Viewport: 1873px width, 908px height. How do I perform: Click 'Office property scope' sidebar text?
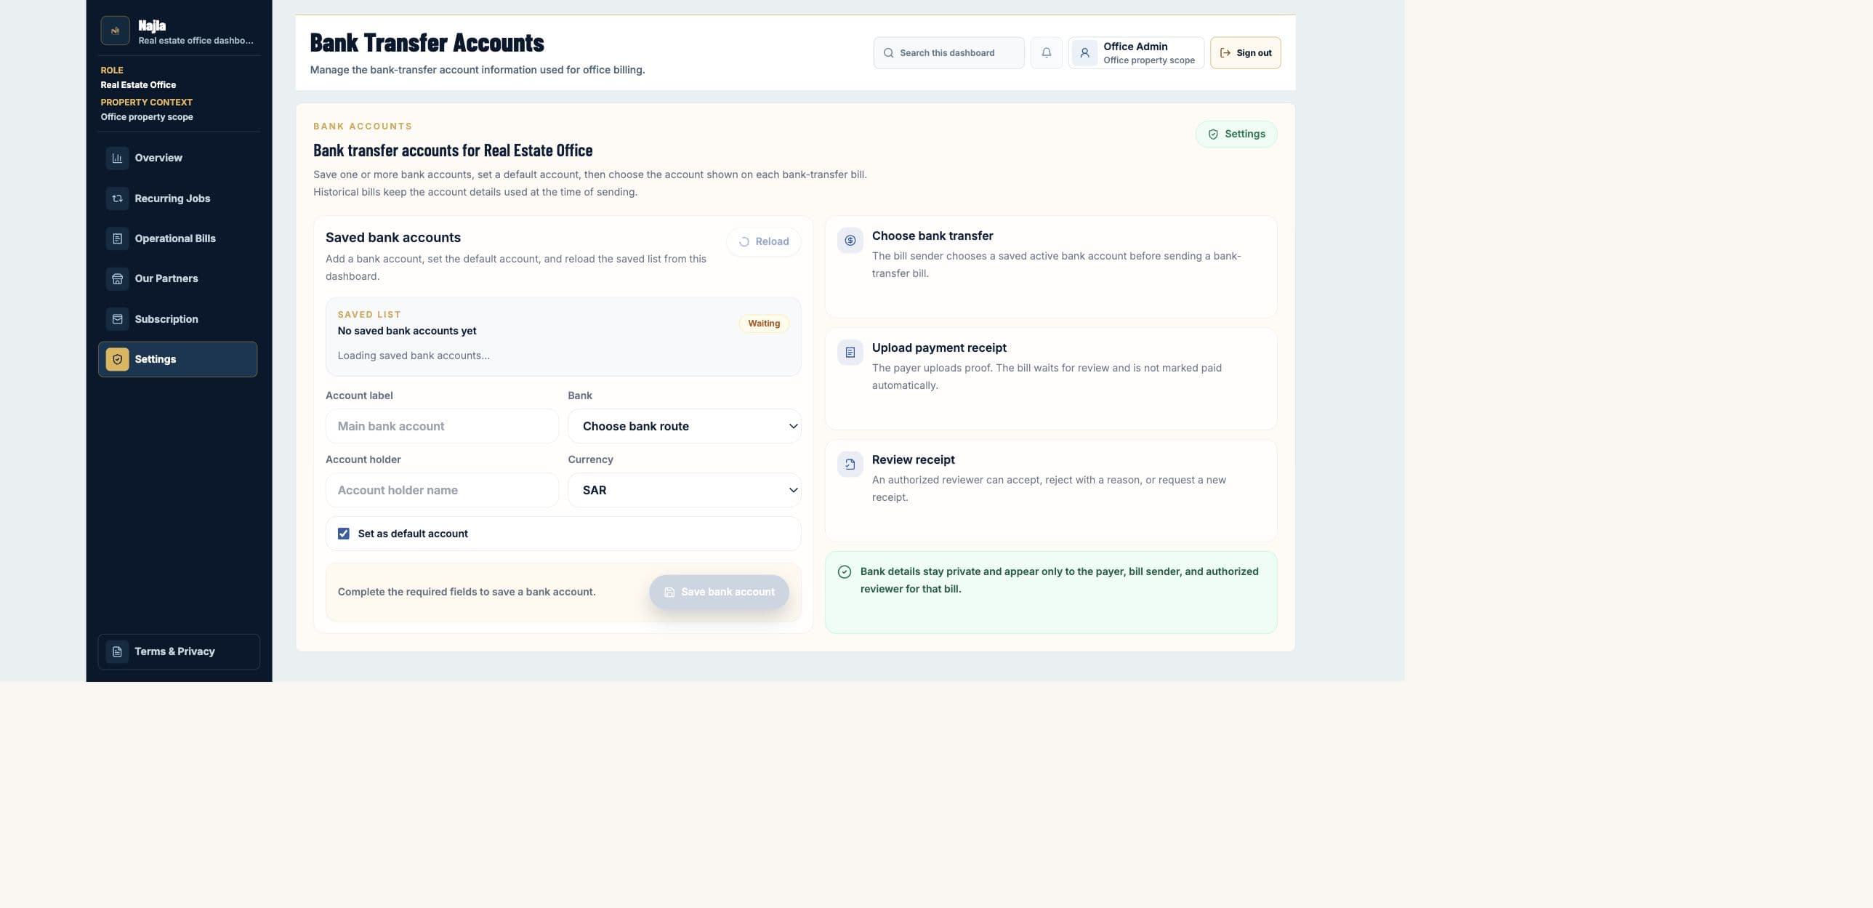(147, 117)
